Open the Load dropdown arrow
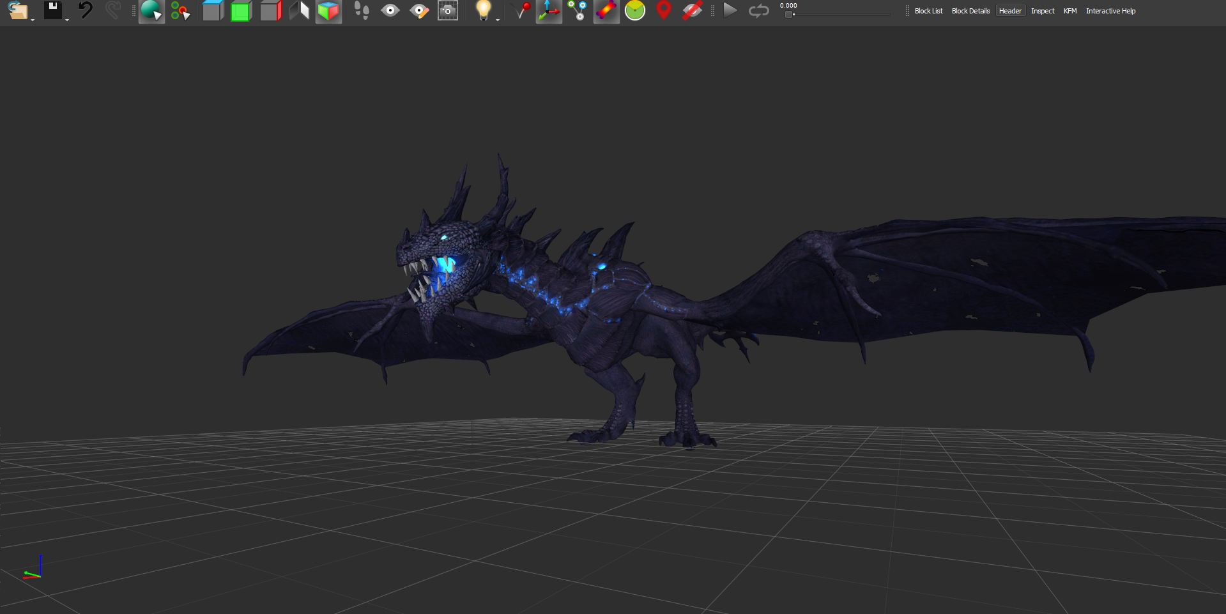 click(x=32, y=19)
